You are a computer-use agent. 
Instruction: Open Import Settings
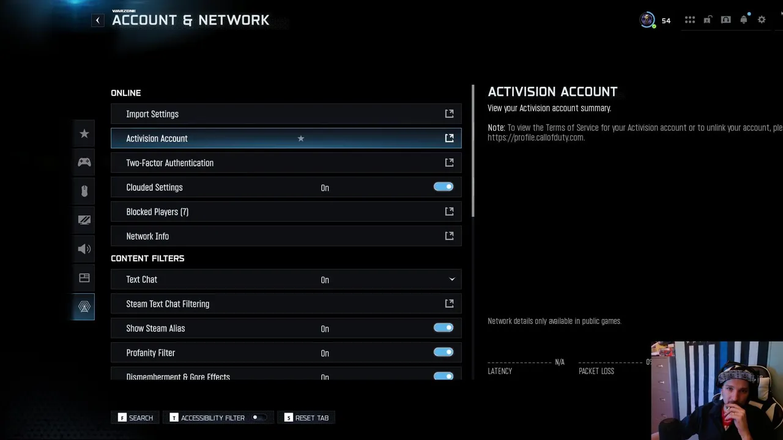286,114
